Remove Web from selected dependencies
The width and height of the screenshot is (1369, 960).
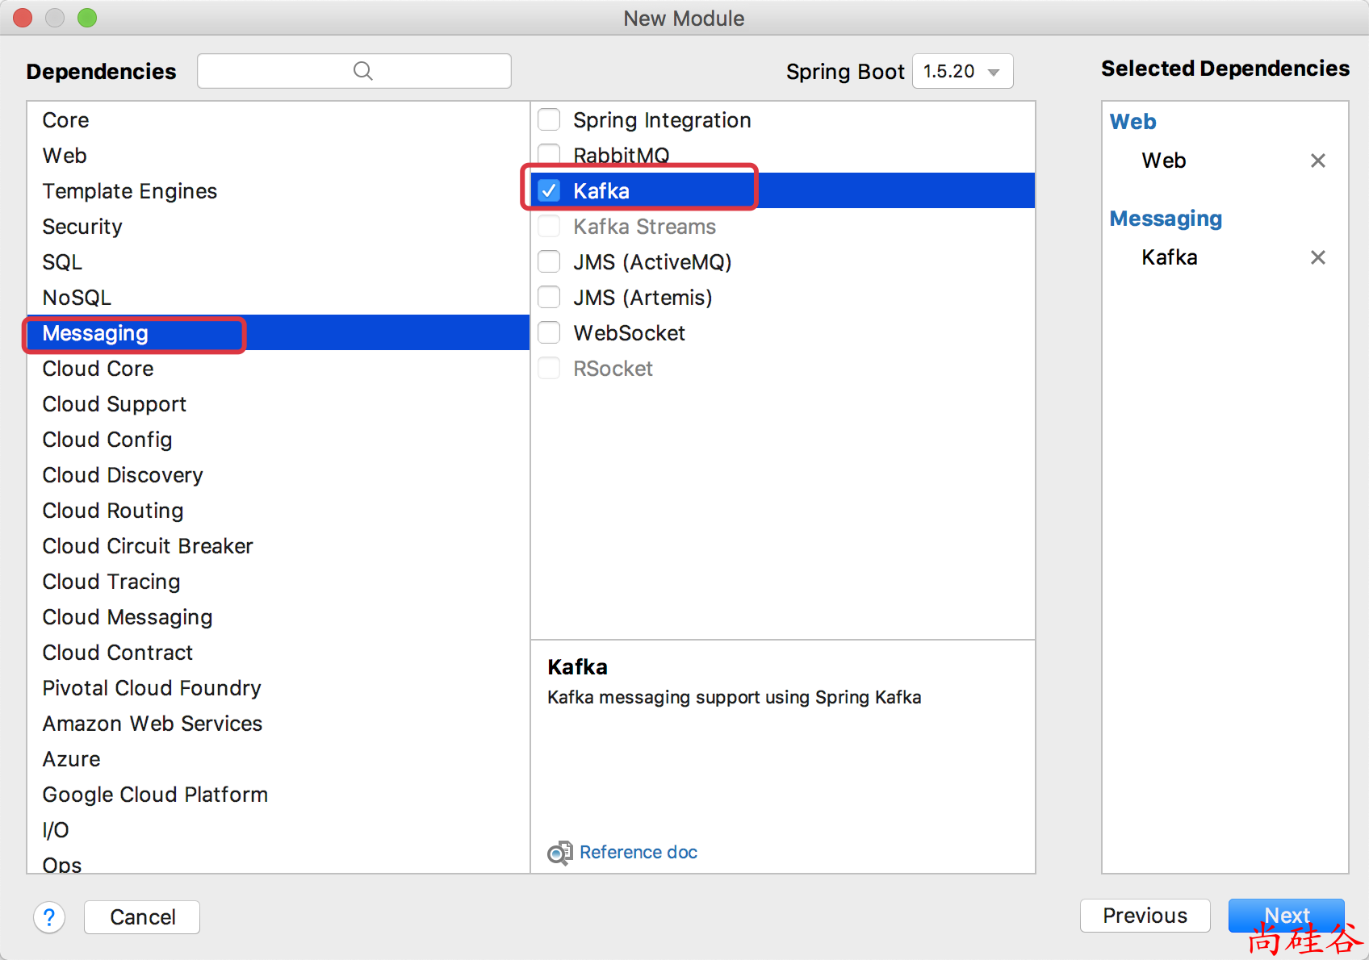(x=1318, y=161)
